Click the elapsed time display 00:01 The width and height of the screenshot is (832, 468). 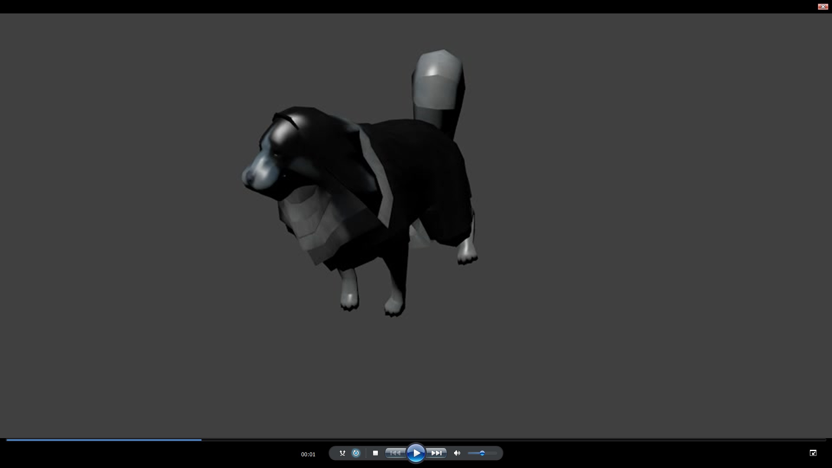[308, 454]
